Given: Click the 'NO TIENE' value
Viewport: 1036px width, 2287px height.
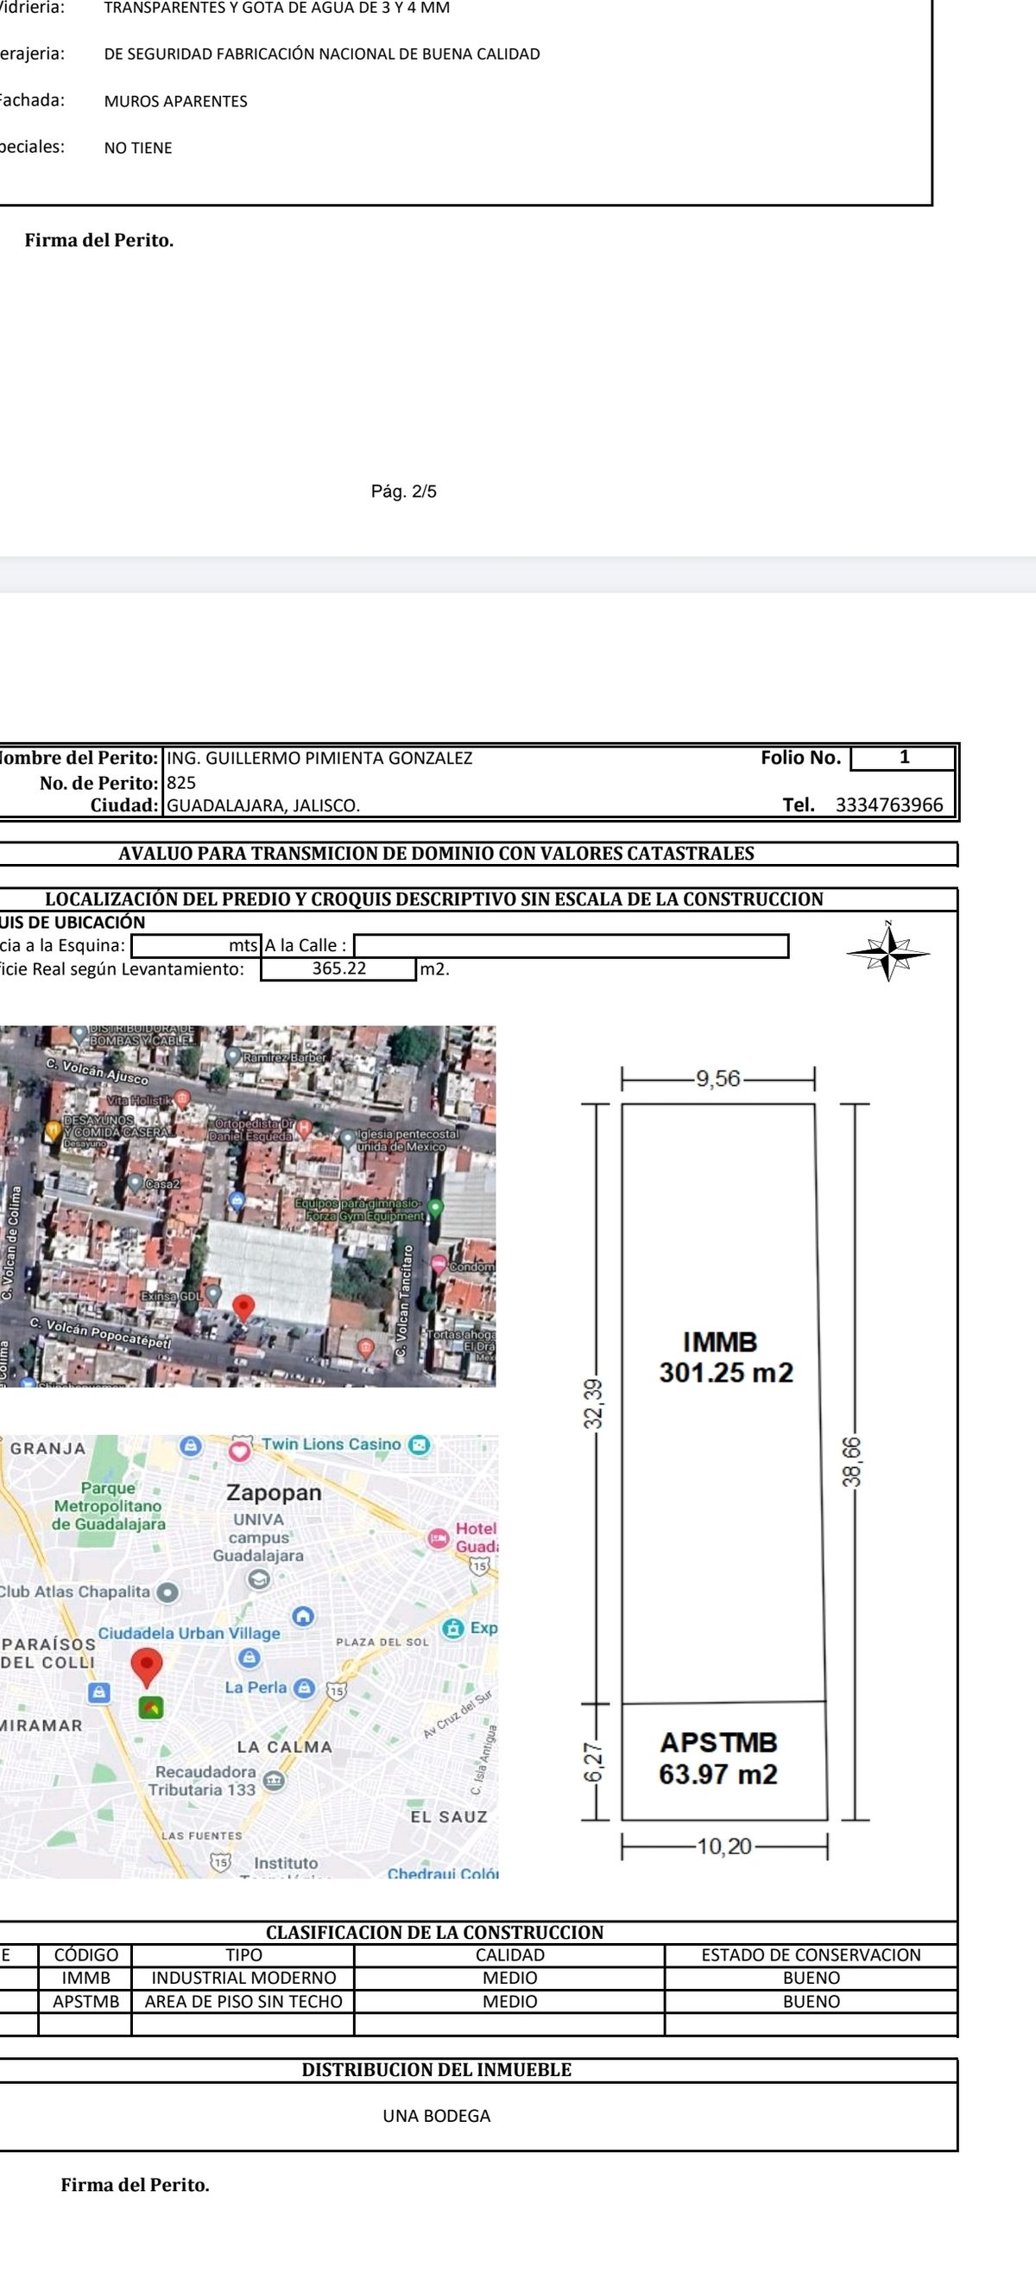Looking at the screenshot, I should pos(138,149).
